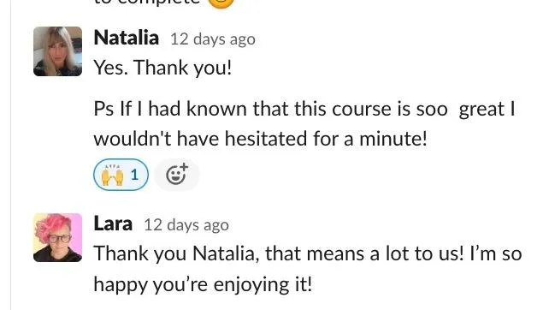Screen dimensions: 549x310
Task: Click the yellow emoji at top edge
Action: (221, 3)
